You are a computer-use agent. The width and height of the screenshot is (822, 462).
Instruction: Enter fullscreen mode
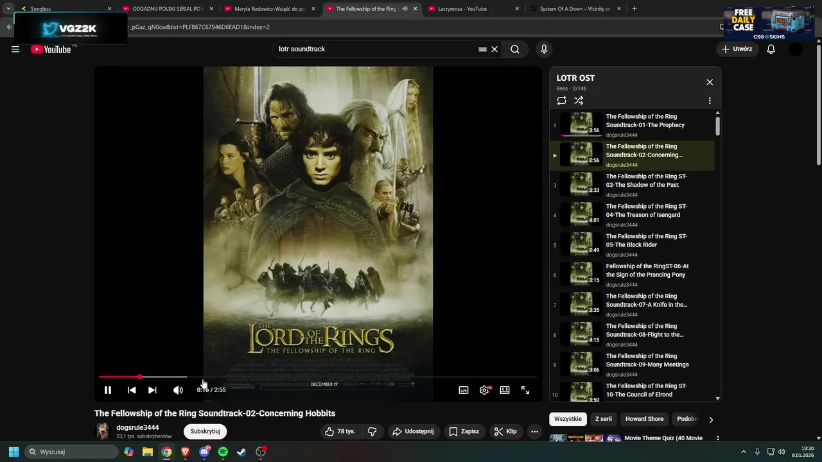[525, 390]
